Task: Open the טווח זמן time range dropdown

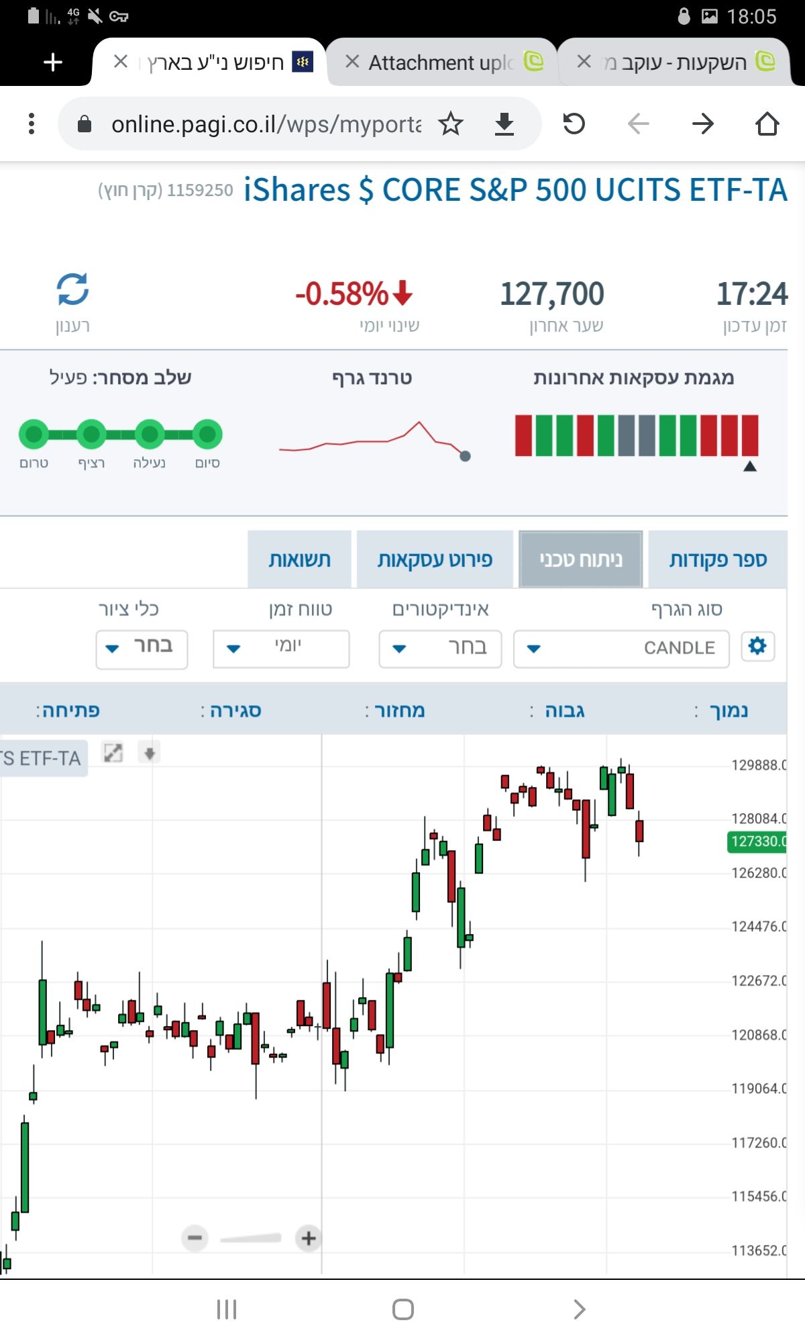Action: click(281, 648)
